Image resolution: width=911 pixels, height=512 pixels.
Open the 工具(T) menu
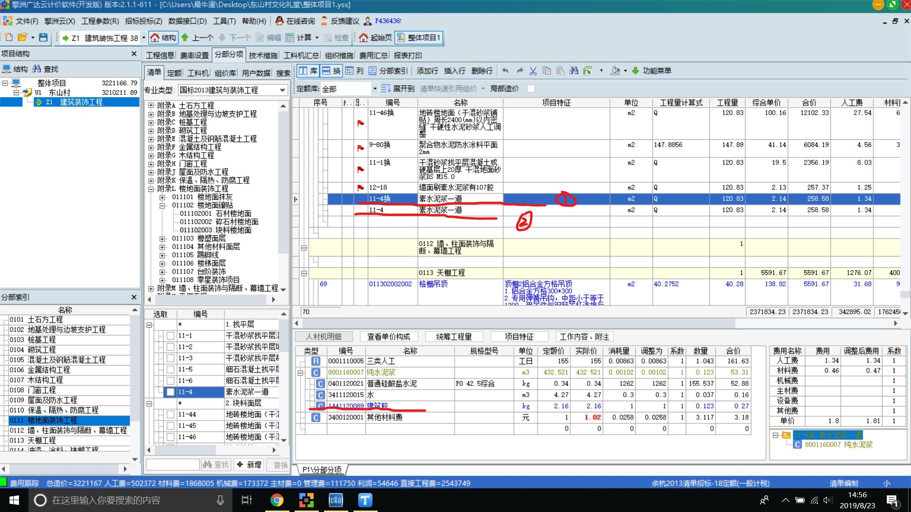pos(224,21)
